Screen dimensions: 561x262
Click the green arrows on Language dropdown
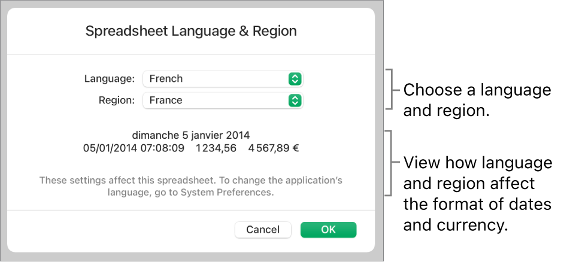(x=294, y=78)
